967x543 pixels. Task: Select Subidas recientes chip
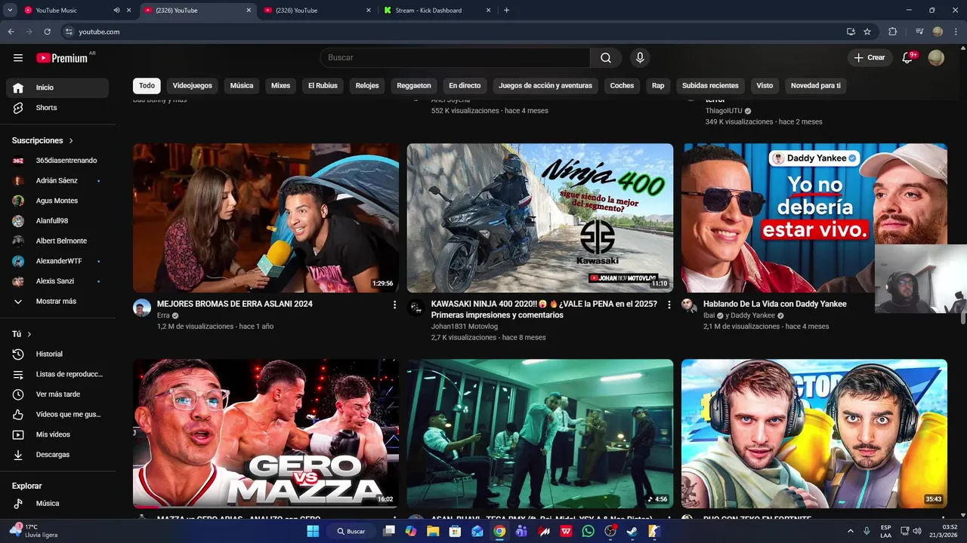(710, 85)
